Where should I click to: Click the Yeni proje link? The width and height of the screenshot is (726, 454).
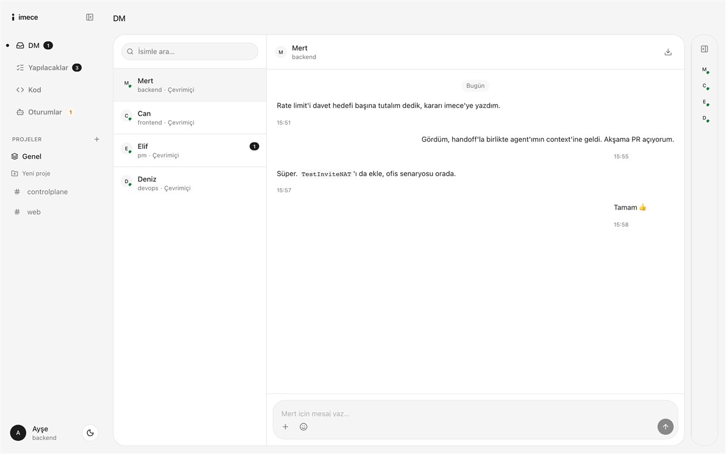point(31,173)
